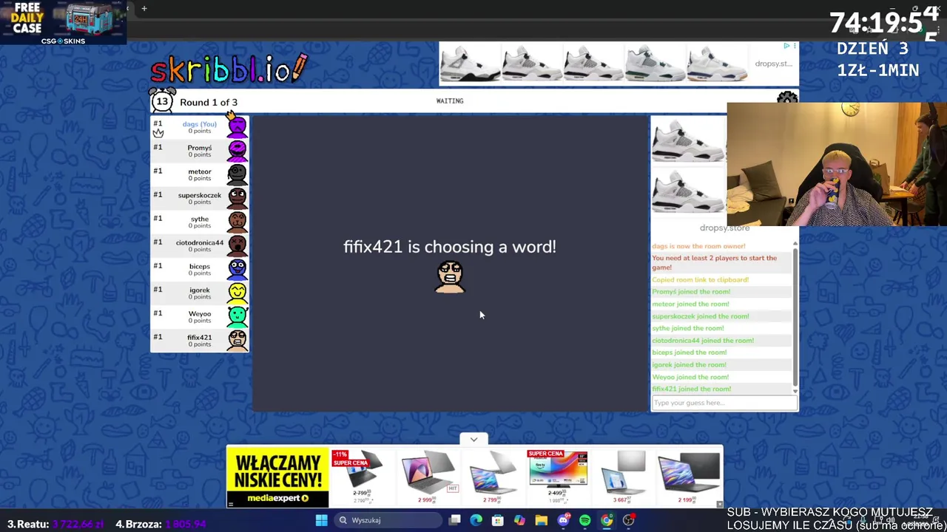This screenshot has width=947, height=532.
Task: Select meteor player avatar
Action: pyautogui.click(x=237, y=174)
